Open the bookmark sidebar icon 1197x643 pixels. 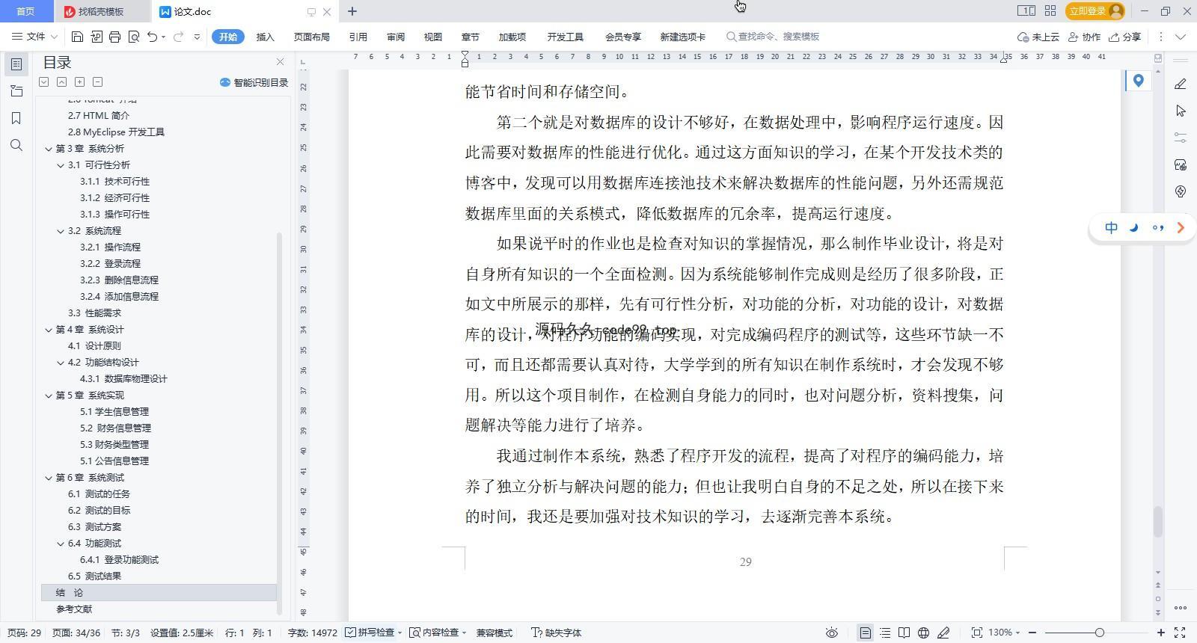[16, 118]
